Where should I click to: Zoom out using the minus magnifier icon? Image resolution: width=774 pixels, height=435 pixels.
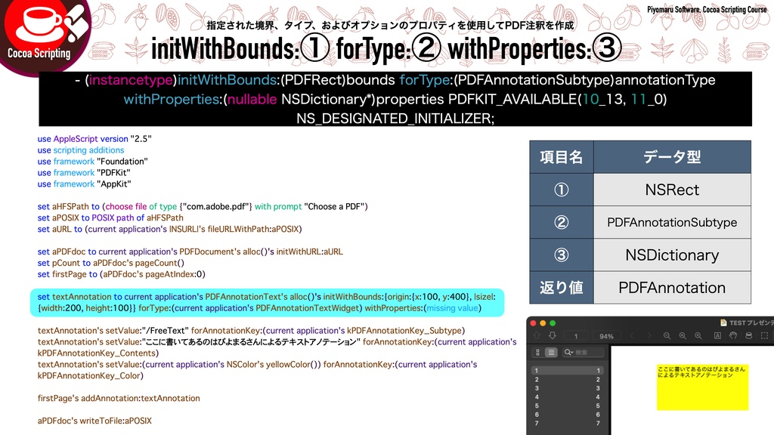[667, 336]
